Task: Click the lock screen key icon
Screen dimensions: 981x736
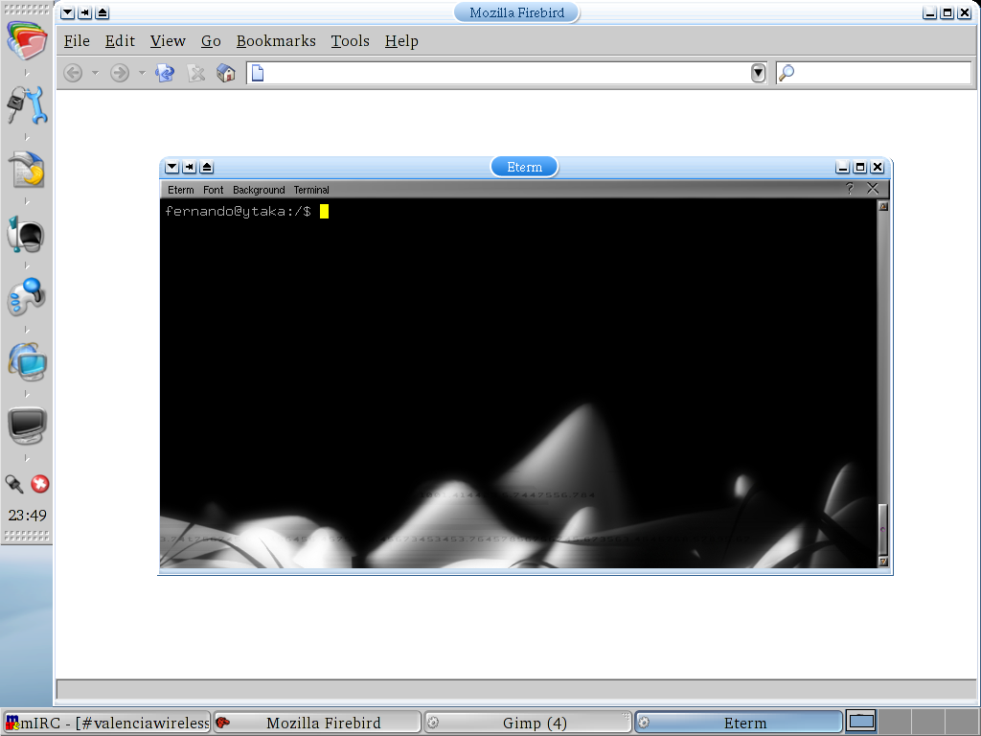Action: [13, 484]
